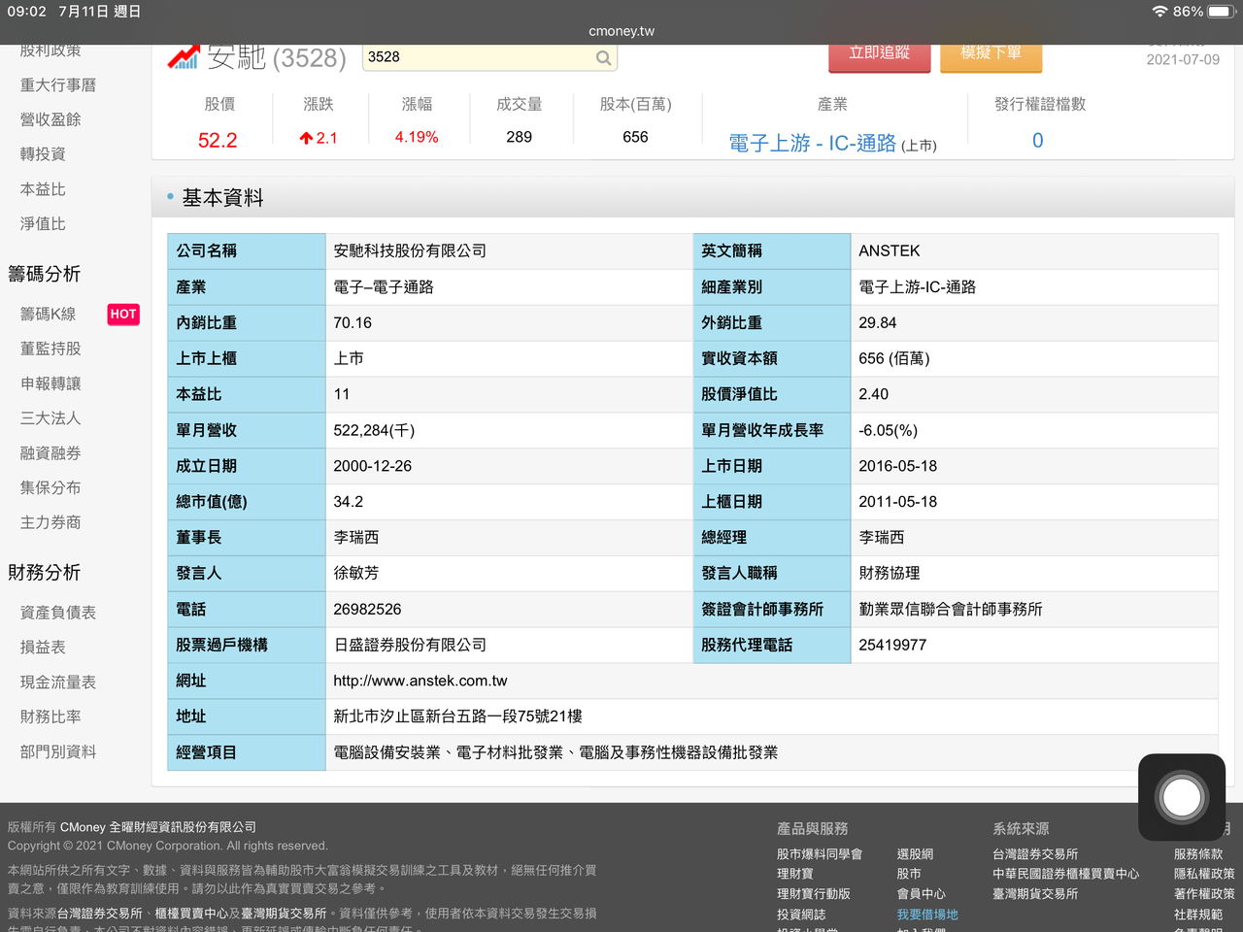1243x932 pixels.
Task: Open the 發行權證檔數 count link
Action: click(x=1038, y=141)
